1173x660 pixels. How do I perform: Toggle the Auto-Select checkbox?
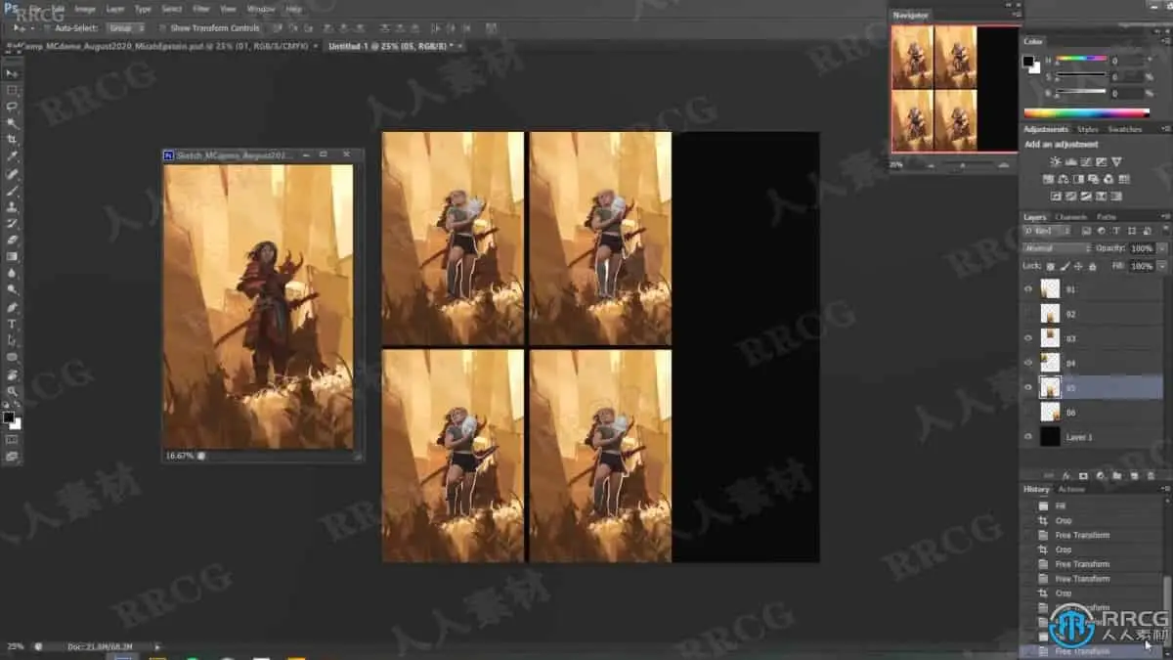(49, 28)
